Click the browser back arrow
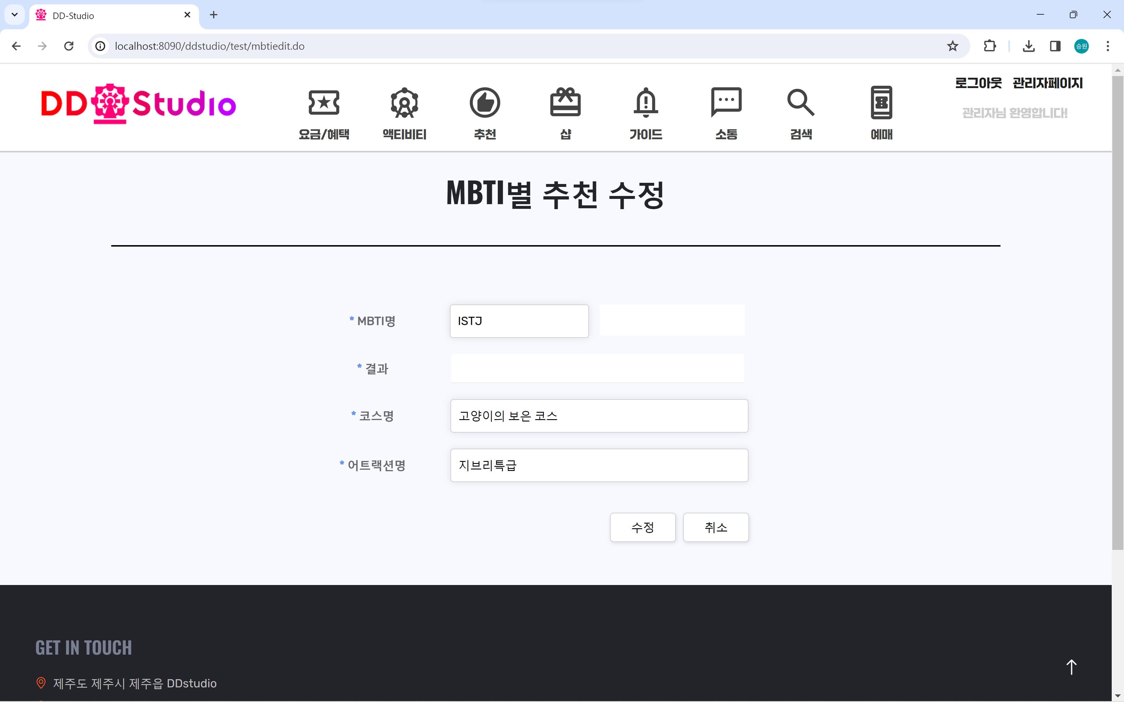The image size is (1124, 702). point(16,46)
